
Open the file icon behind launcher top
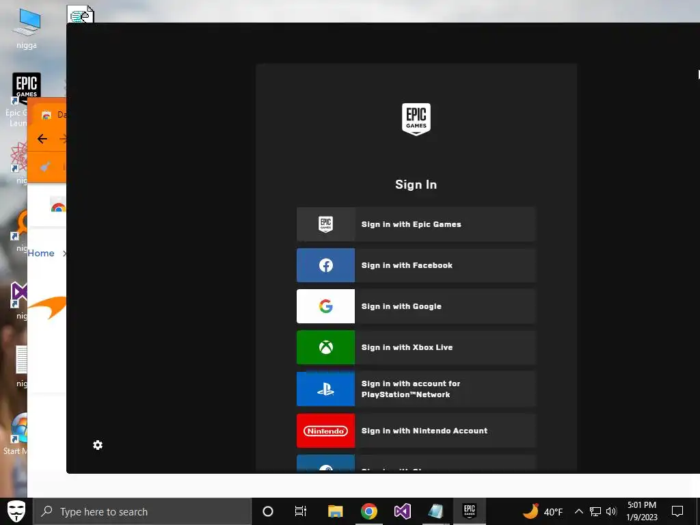pyautogui.click(x=81, y=14)
